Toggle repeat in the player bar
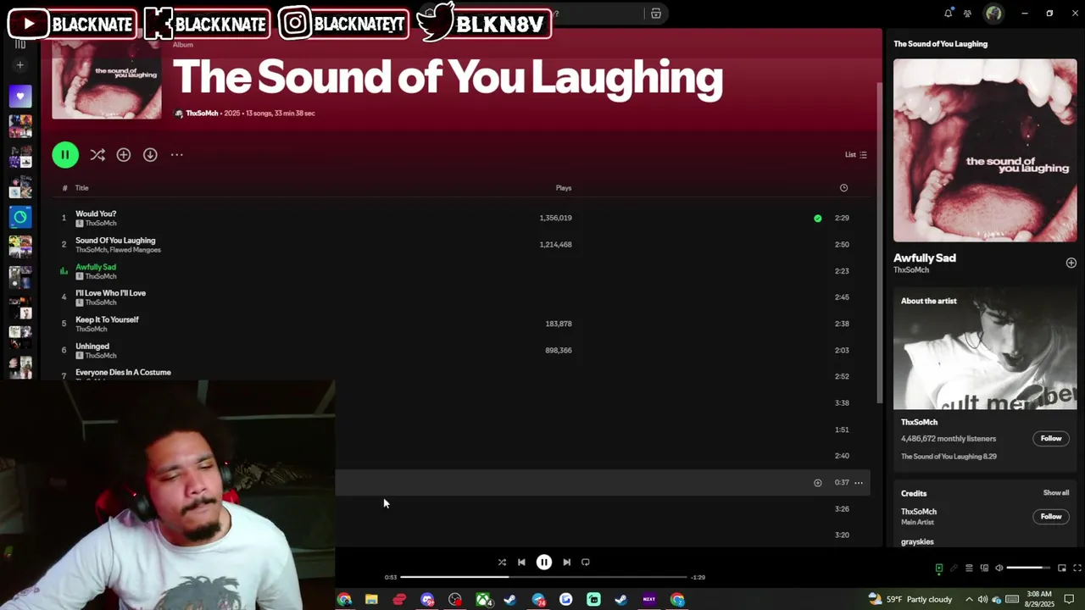Screen dimensions: 1085x610 tap(586, 563)
